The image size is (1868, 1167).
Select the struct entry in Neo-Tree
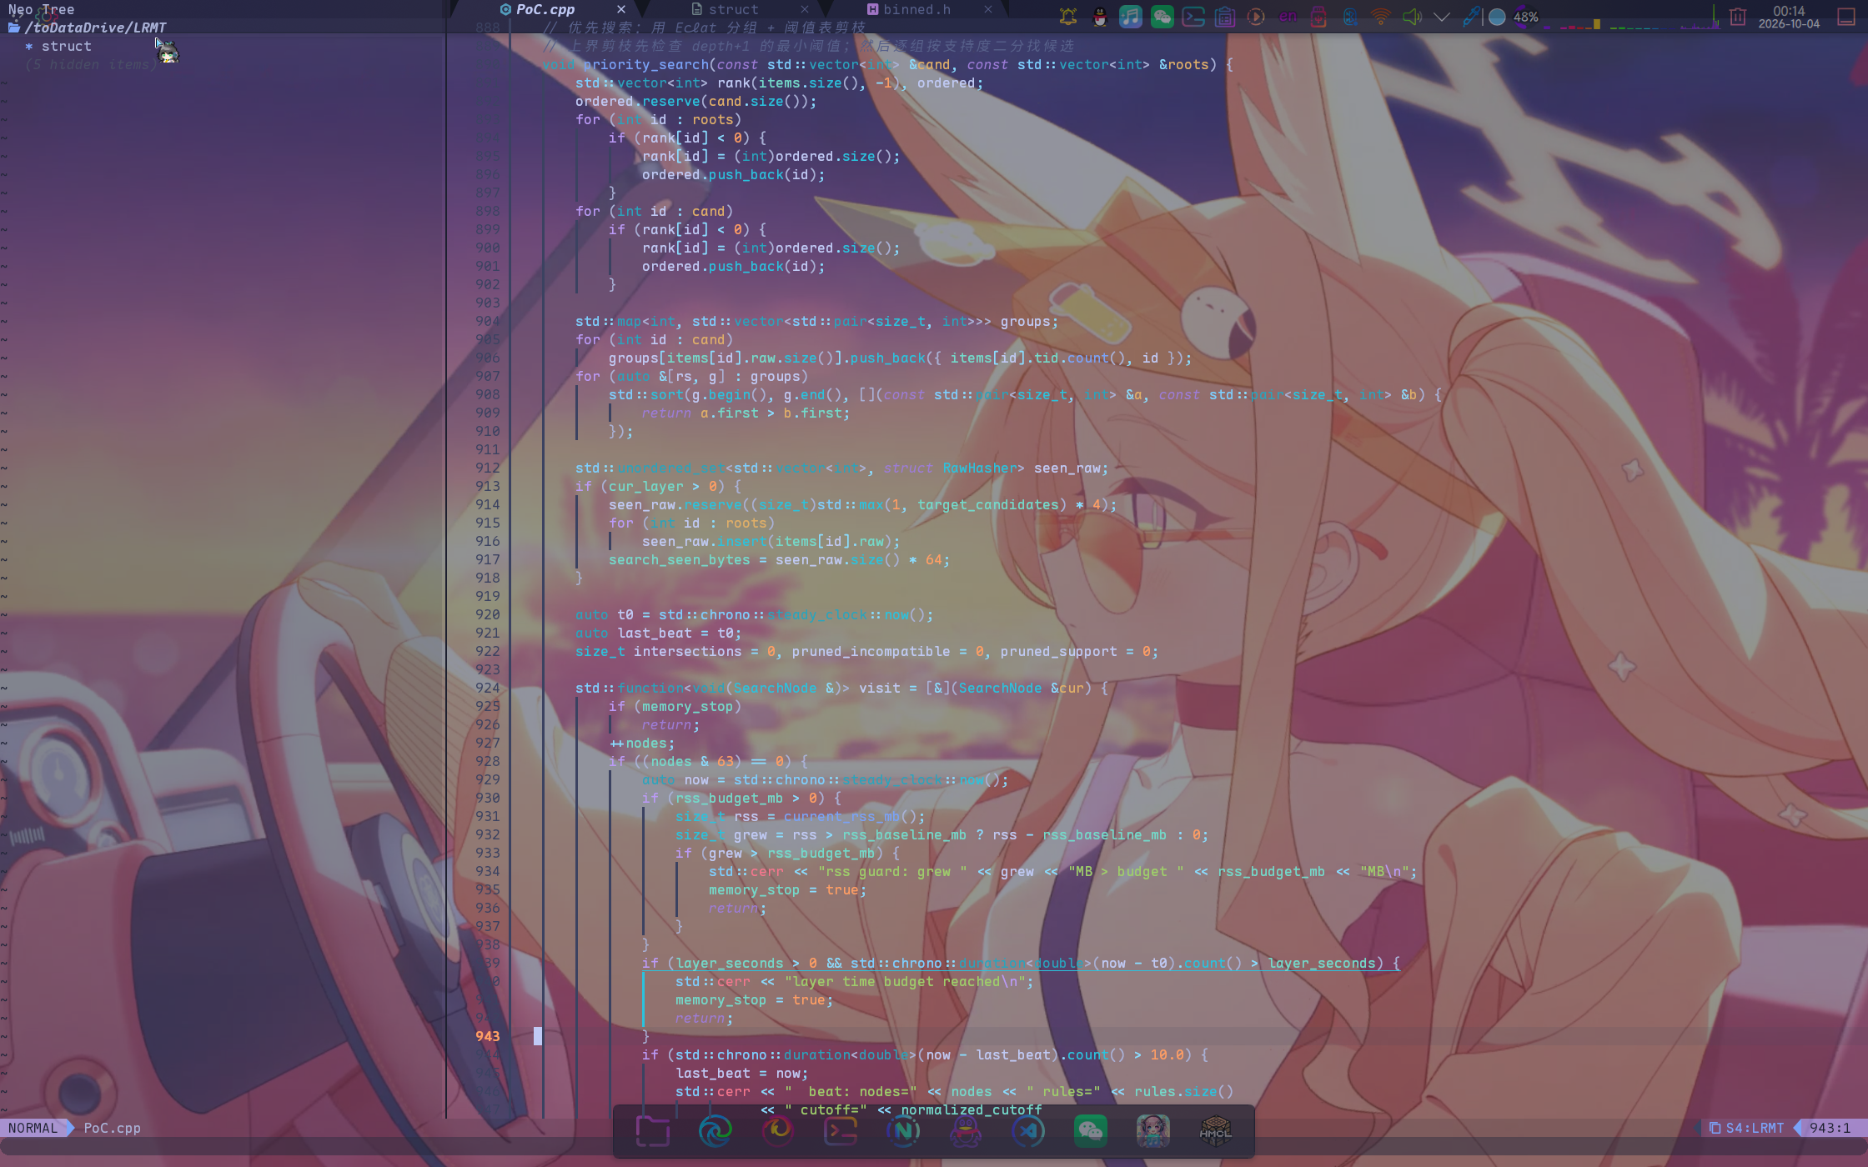(x=66, y=47)
